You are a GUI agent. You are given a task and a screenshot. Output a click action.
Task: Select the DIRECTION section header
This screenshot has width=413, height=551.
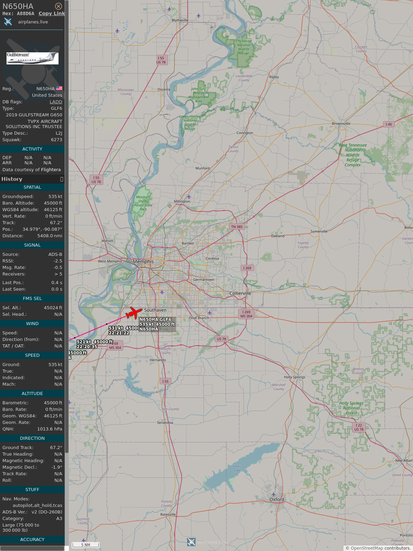[x=32, y=438]
